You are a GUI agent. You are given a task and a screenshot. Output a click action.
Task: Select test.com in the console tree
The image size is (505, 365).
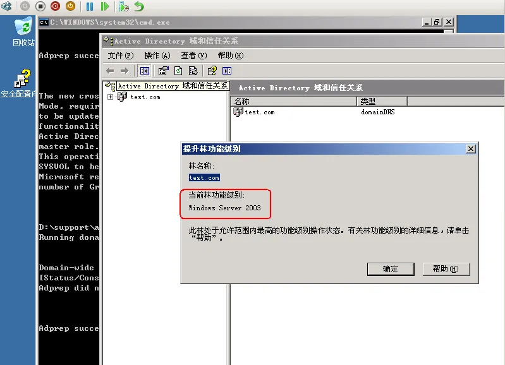(x=145, y=97)
